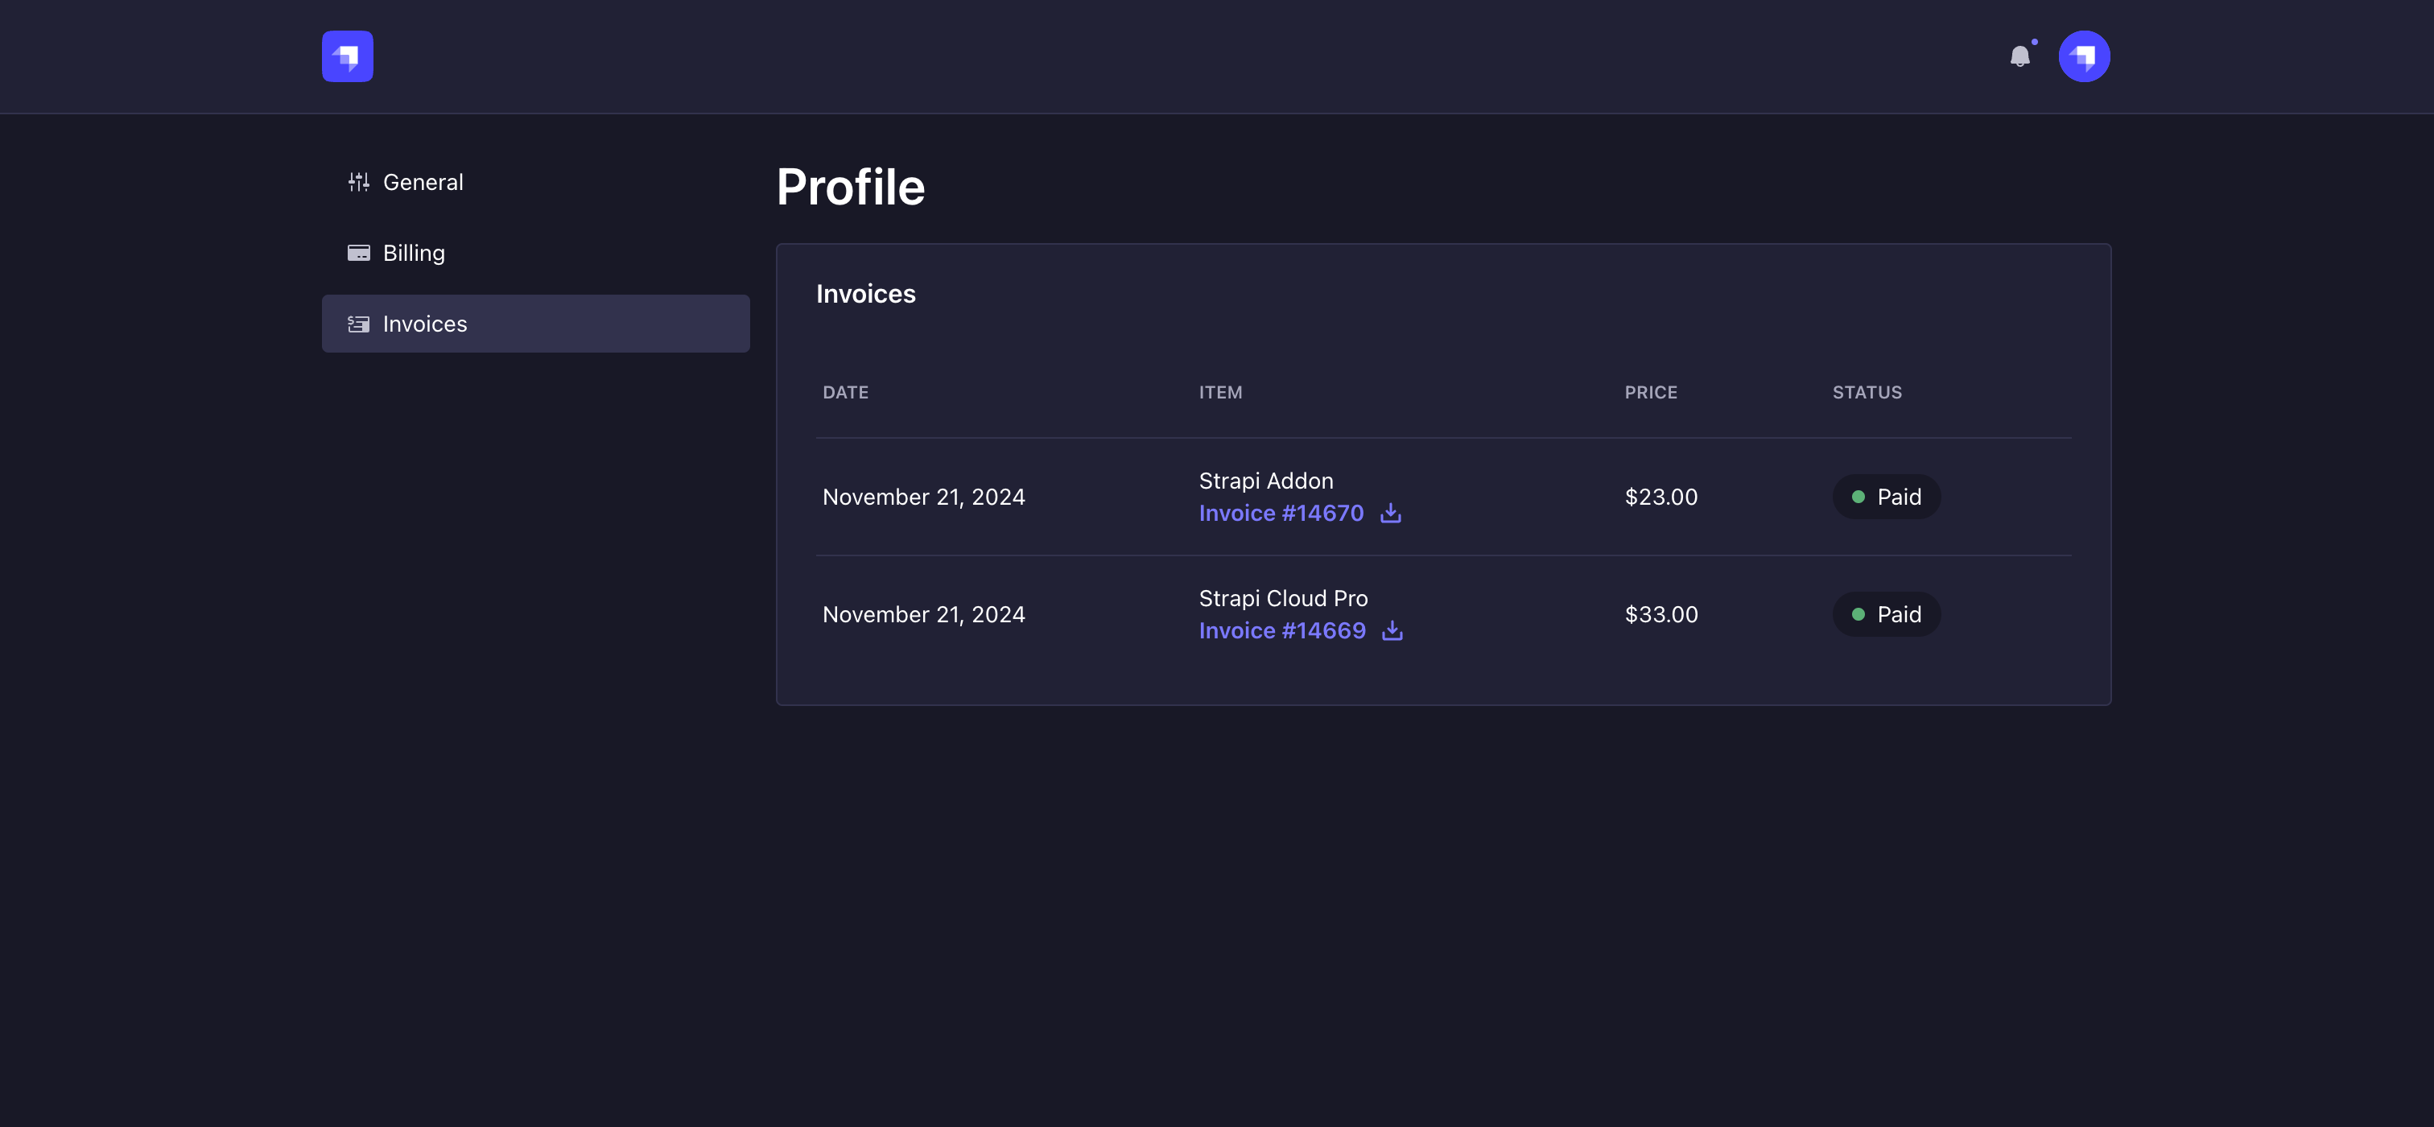2434x1127 pixels.
Task: Open Invoice #14670 link
Action: click(1281, 513)
